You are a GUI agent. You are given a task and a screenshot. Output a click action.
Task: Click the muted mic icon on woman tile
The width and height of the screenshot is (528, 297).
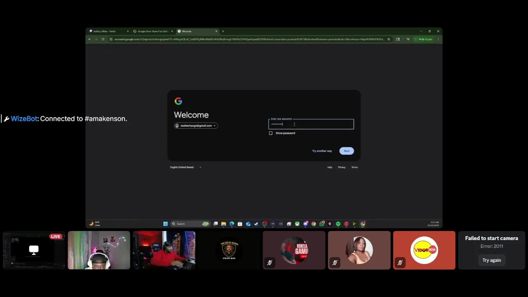335,262
